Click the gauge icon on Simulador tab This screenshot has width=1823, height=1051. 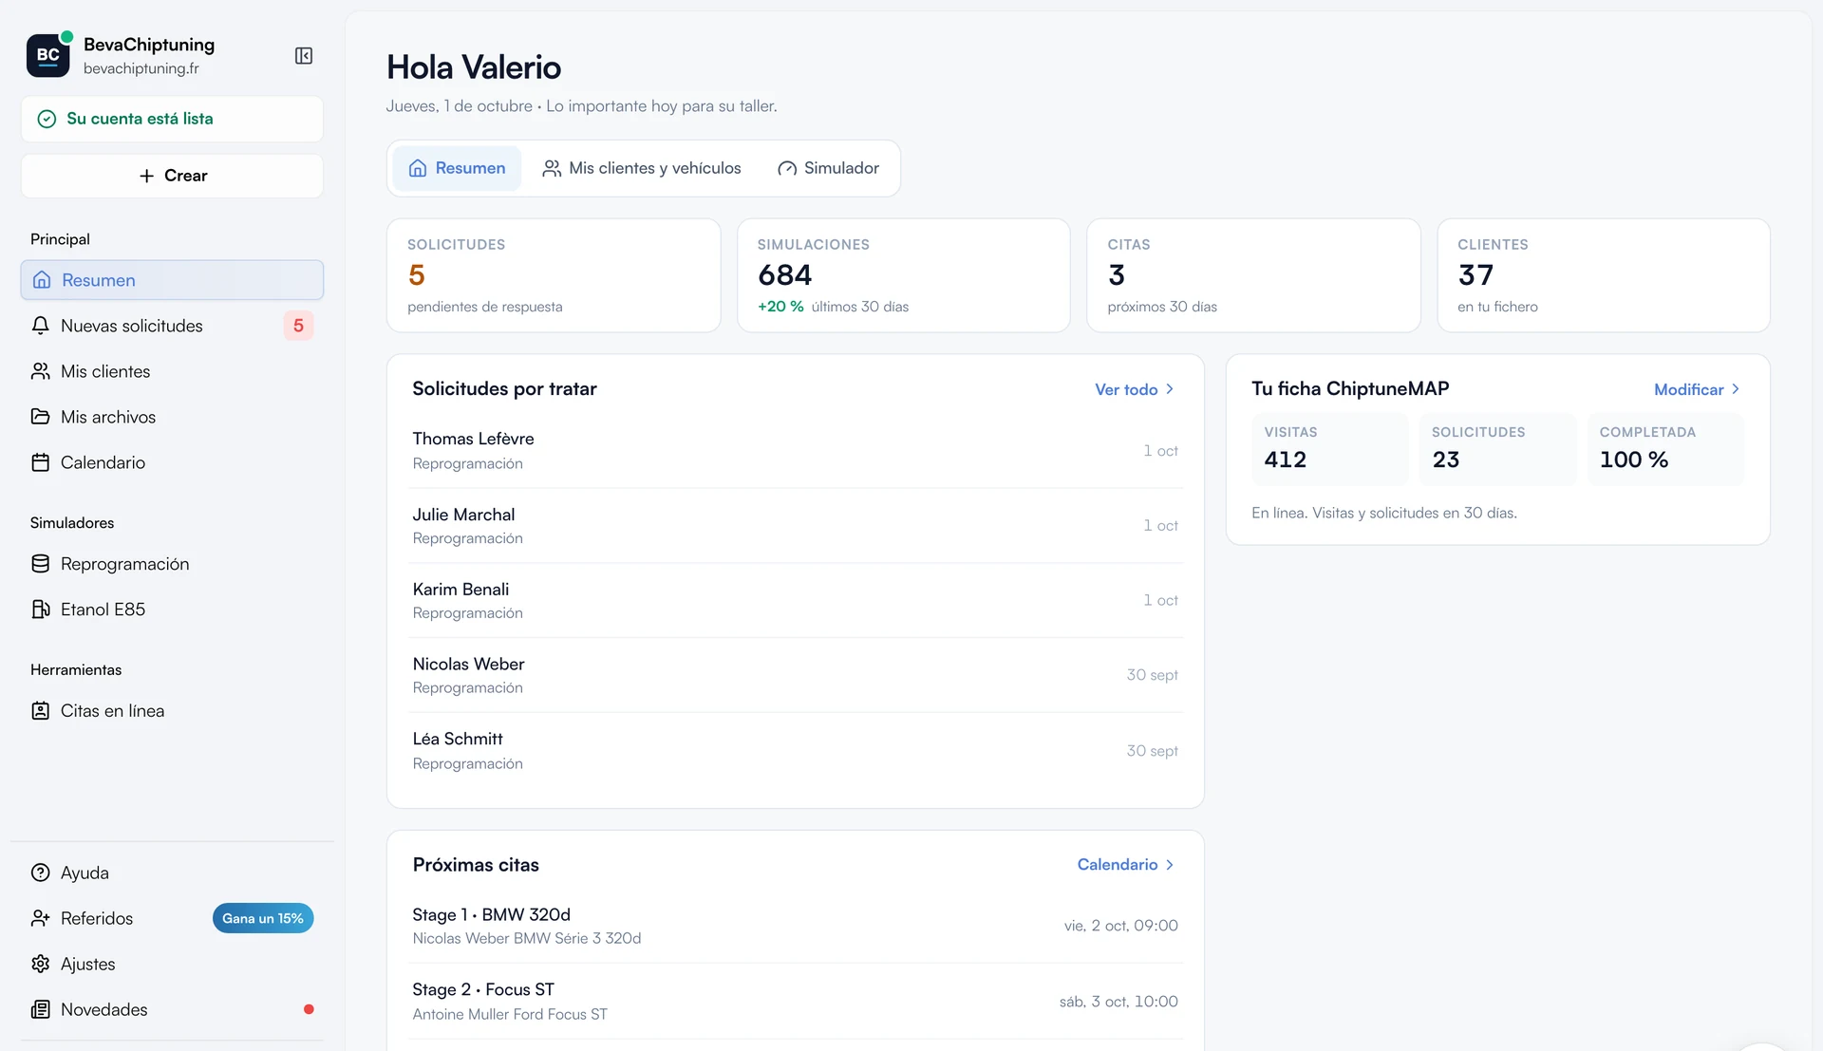[787, 168]
